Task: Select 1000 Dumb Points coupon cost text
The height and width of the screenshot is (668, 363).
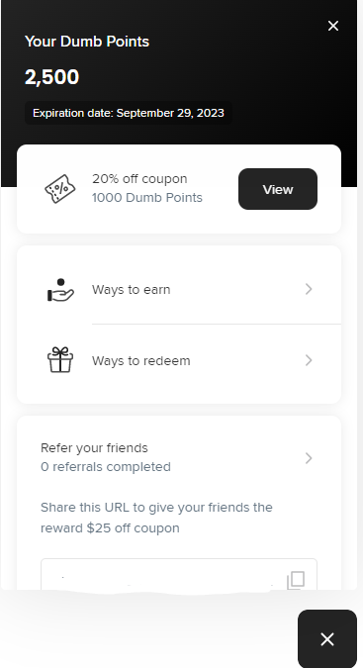Action: tap(147, 198)
